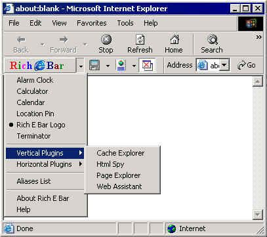
Task: Choose Alarm Clock from the menu
Action: pos(45,80)
